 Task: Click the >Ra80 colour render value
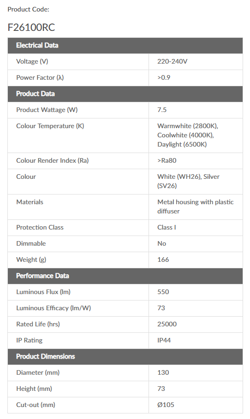click(167, 160)
